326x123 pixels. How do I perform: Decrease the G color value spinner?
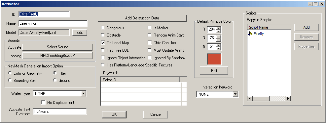tap(218, 40)
